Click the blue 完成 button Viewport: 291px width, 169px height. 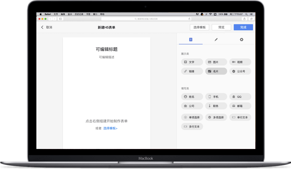(x=243, y=27)
